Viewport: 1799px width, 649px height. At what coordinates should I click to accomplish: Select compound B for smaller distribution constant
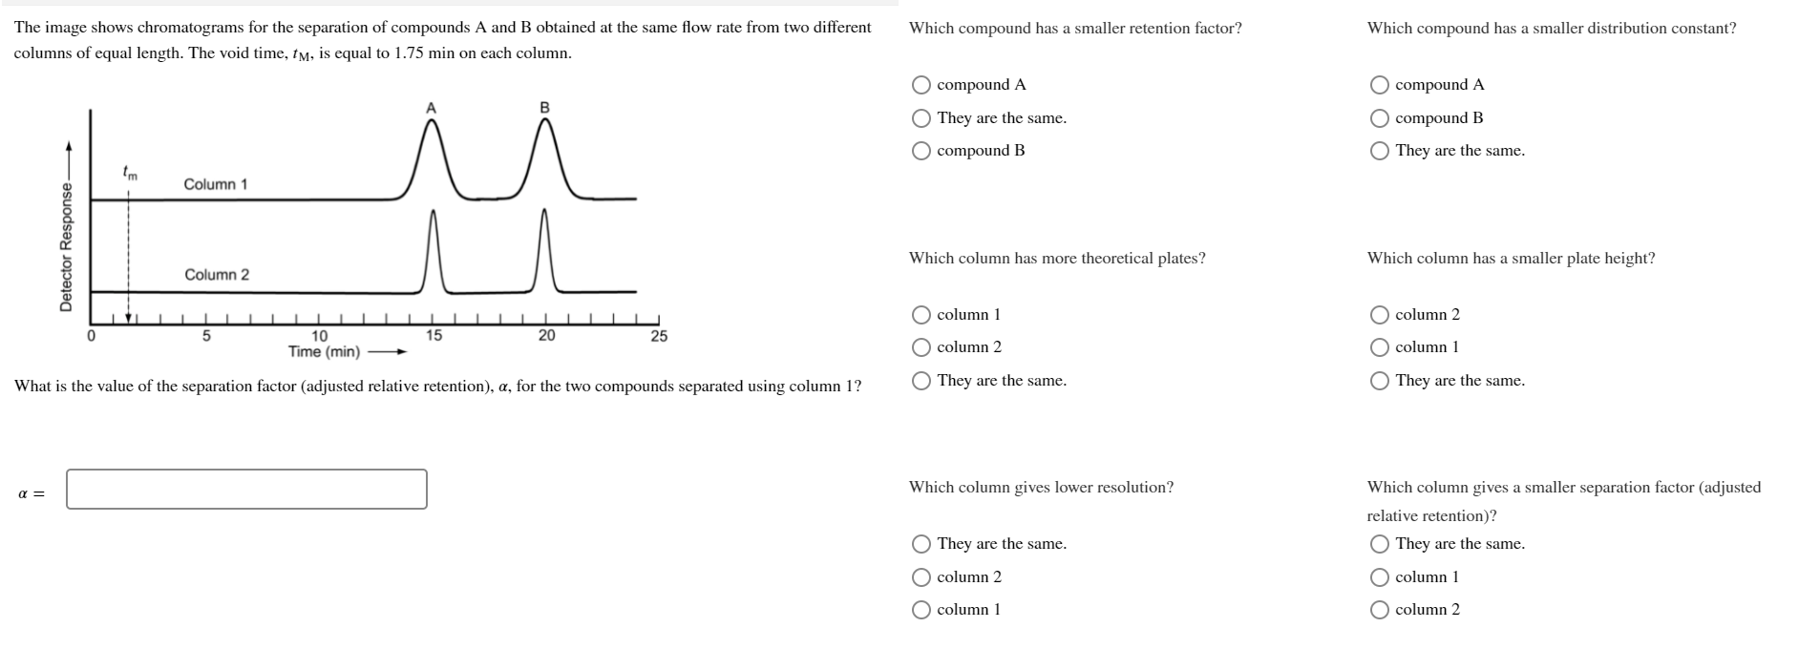click(x=1379, y=119)
